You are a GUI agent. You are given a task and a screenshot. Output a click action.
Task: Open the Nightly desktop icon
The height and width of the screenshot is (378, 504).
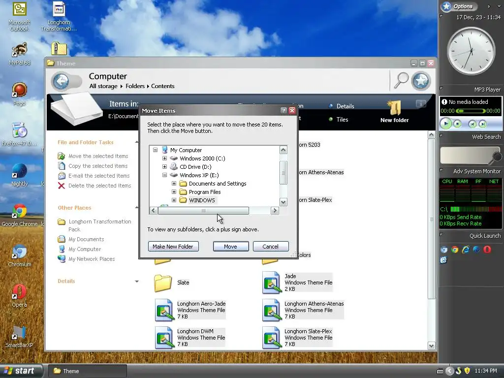(x=19, y=175)
